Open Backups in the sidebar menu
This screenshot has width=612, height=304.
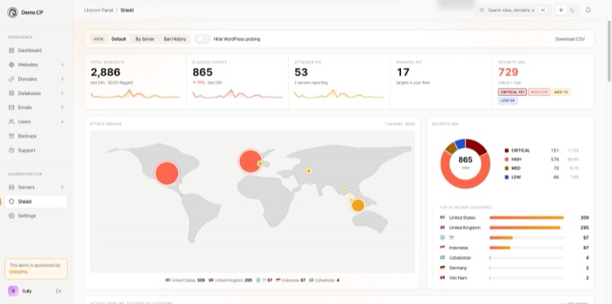tap(36, 136)
